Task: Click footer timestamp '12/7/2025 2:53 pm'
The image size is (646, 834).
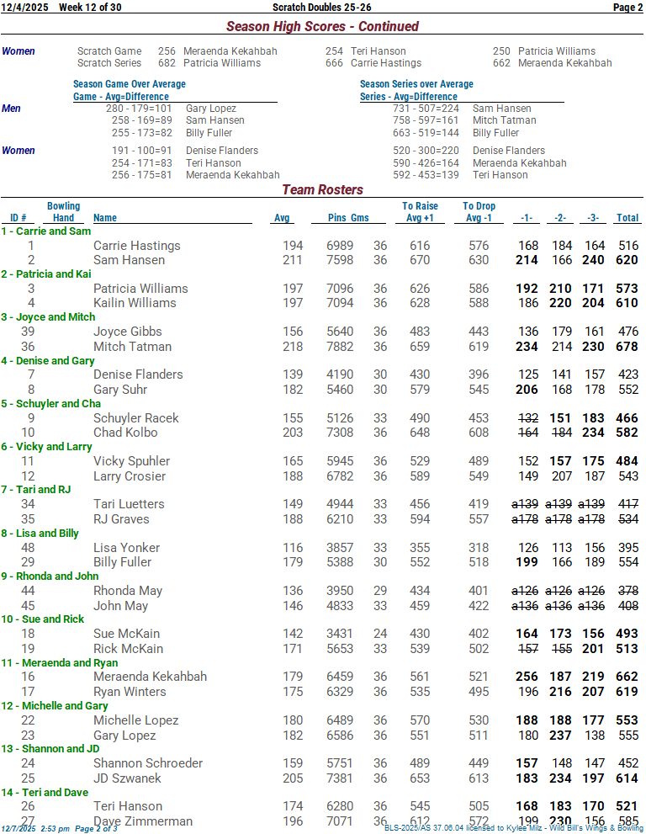Action: 35,829
